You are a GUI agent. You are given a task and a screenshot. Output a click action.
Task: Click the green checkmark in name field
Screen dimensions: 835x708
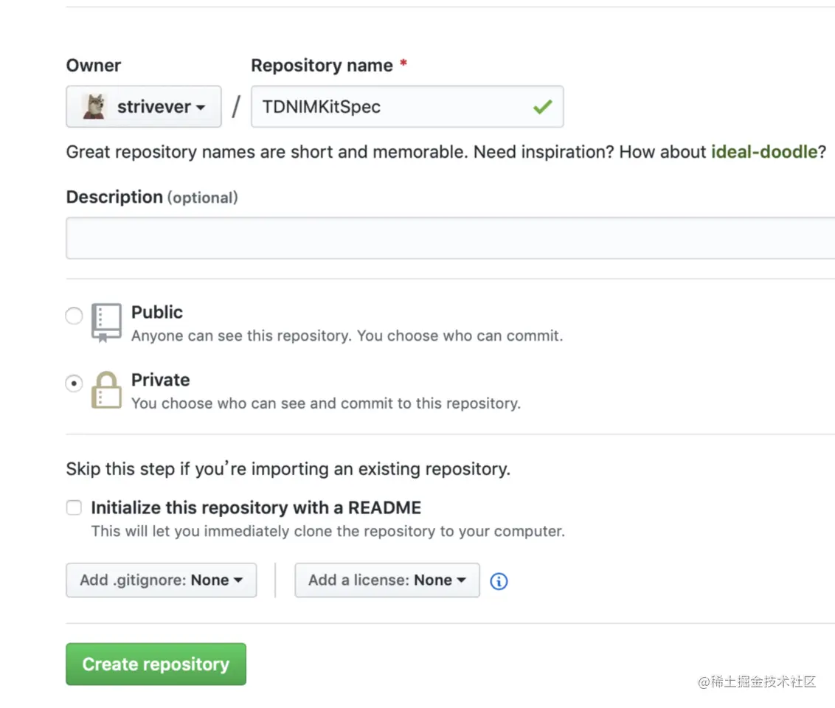click(x=542, y=107)
